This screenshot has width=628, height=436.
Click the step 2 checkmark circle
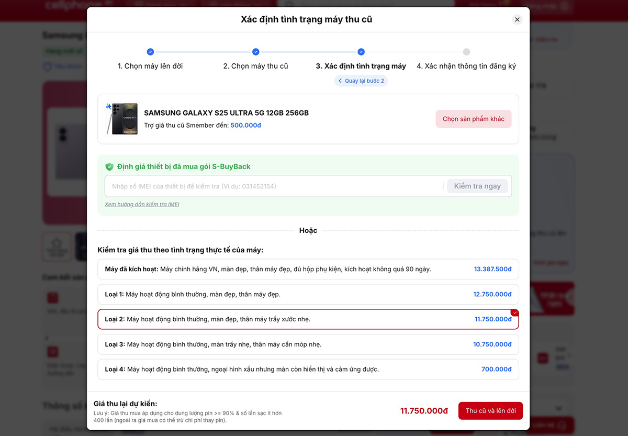pyautogui.click(x=256, y=52)
